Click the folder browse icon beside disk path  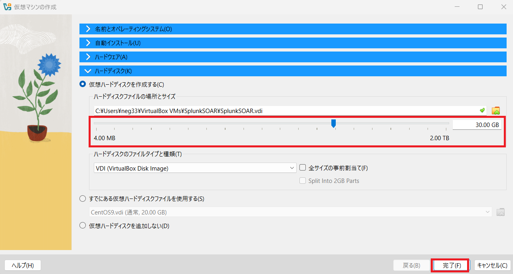click(496, 111)
